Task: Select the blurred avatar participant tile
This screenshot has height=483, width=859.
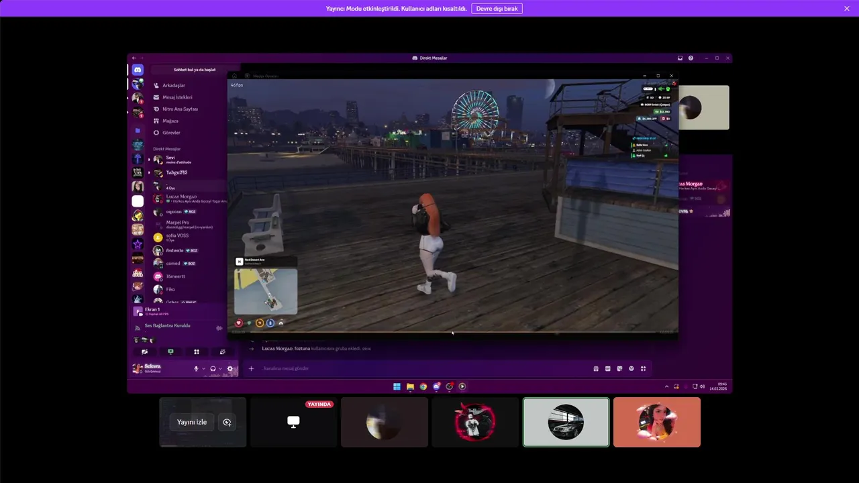Action: tap(384, 422)
